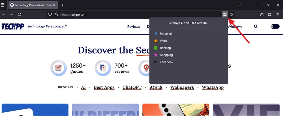Open the site search magnifier icon

click(x=256, y=26)
